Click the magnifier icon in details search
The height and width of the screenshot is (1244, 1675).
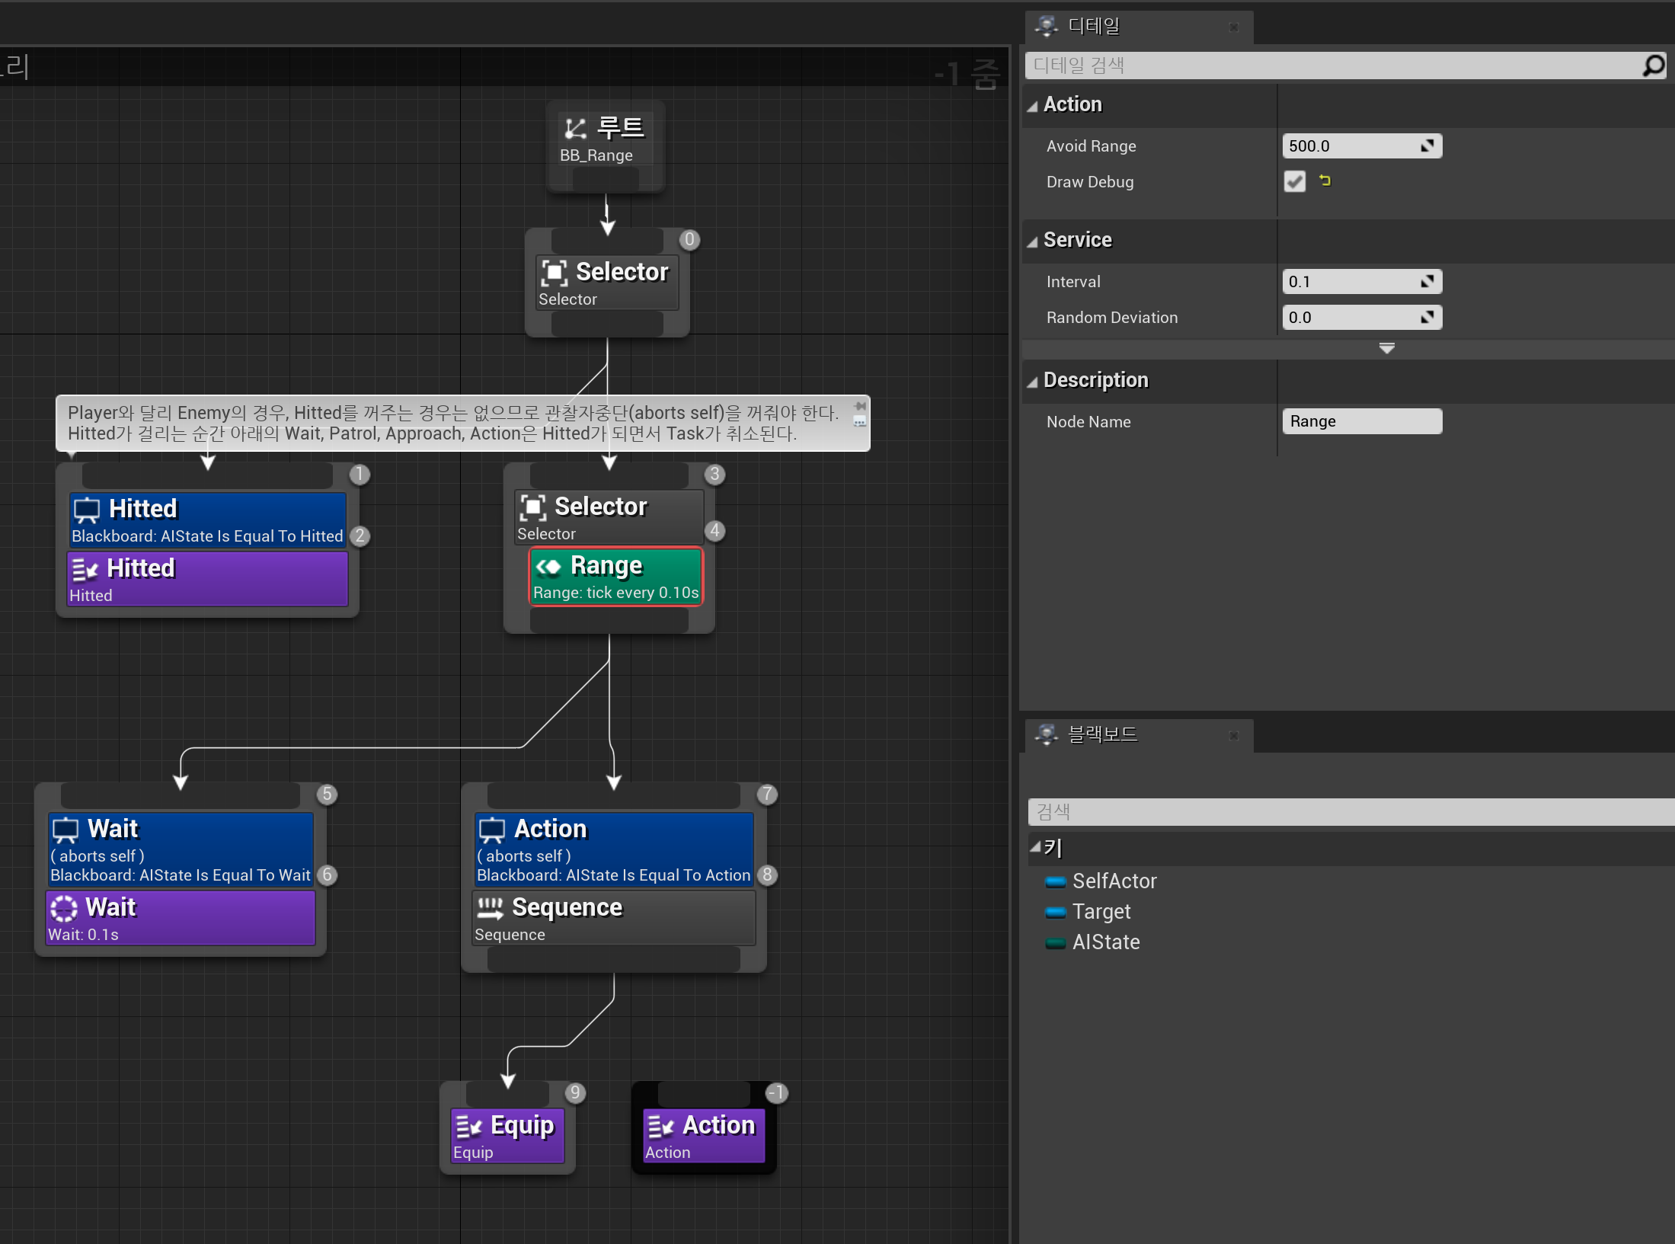(1652, 66)
